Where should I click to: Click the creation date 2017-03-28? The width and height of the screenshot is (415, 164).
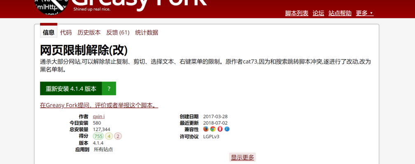click(x=215, y=116)
